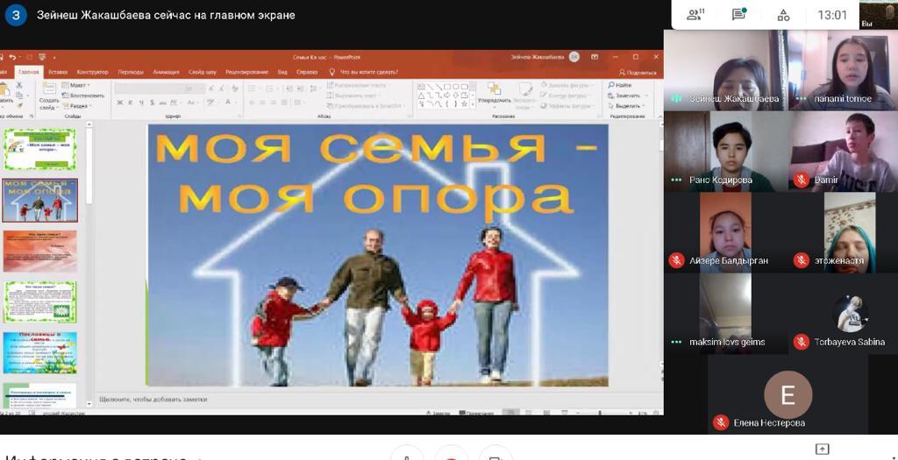Open the participants list icon
The width and height of the screenshot is (898, 460).
695,14
